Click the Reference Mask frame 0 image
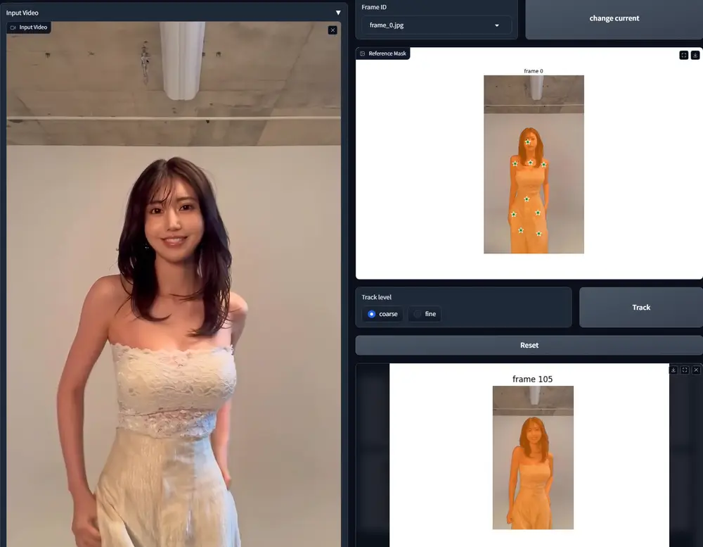 (534, 164)
